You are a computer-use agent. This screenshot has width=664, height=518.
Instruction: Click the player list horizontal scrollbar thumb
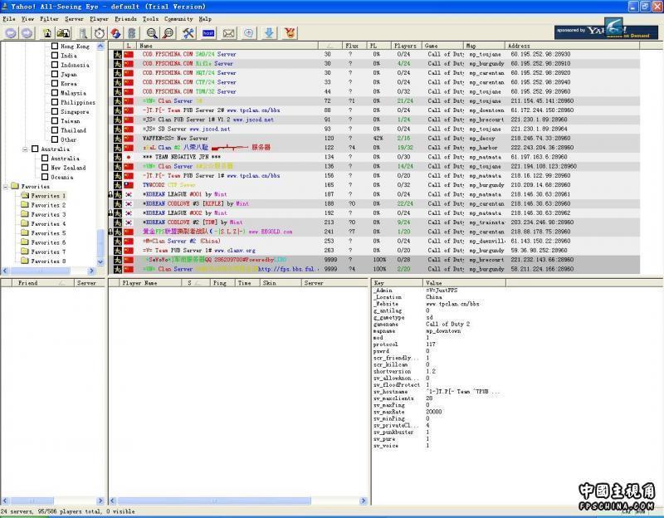tap(214, 501)
